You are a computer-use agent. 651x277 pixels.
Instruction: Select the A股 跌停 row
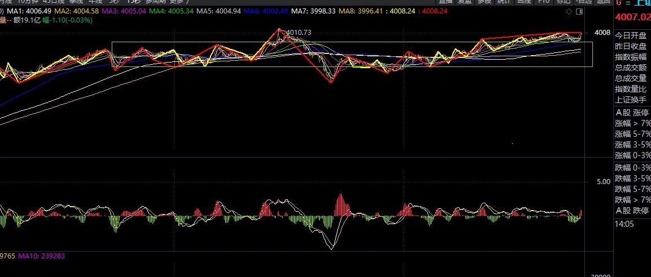pos(632,211)
